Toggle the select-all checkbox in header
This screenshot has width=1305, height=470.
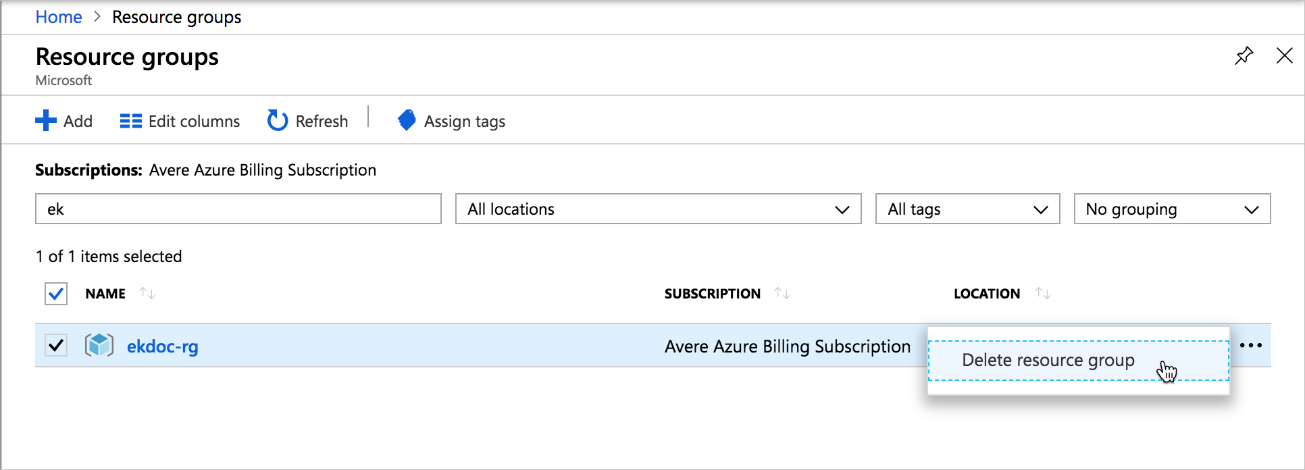pyautogui.click(x=56, y=294)
